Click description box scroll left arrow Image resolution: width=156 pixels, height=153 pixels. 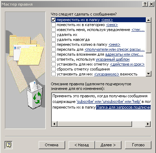(x=54, y=124)
